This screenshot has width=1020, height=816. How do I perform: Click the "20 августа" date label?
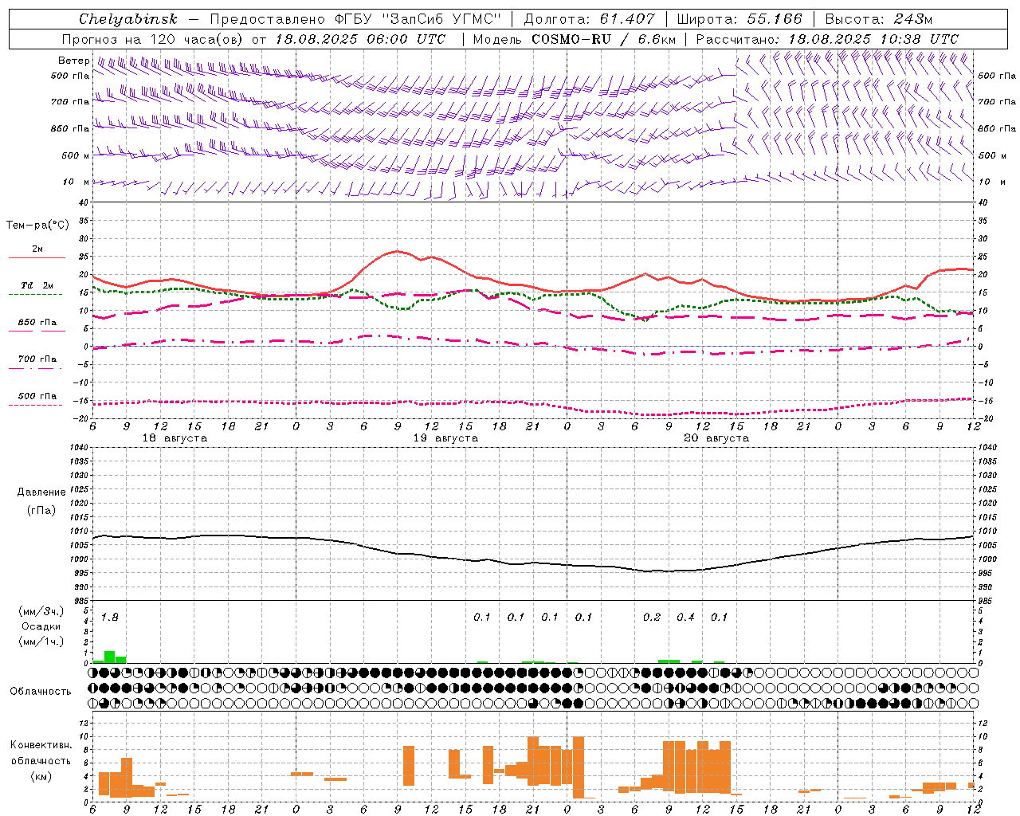[x=716, y=438]
